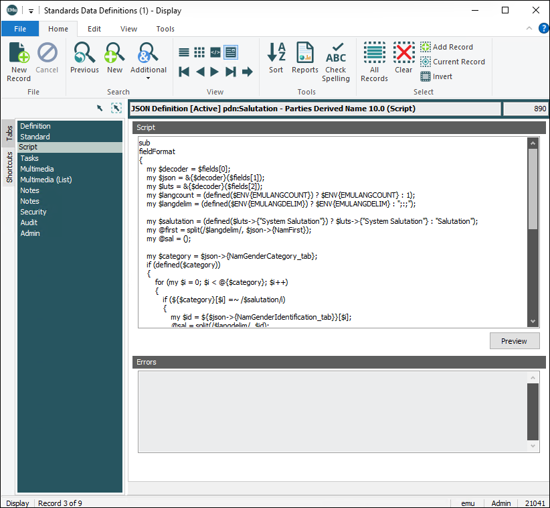The width and height of the screenshot is (550, 508).
Task: Toggle the page view mode icon
Action: [x=231, y=52]
